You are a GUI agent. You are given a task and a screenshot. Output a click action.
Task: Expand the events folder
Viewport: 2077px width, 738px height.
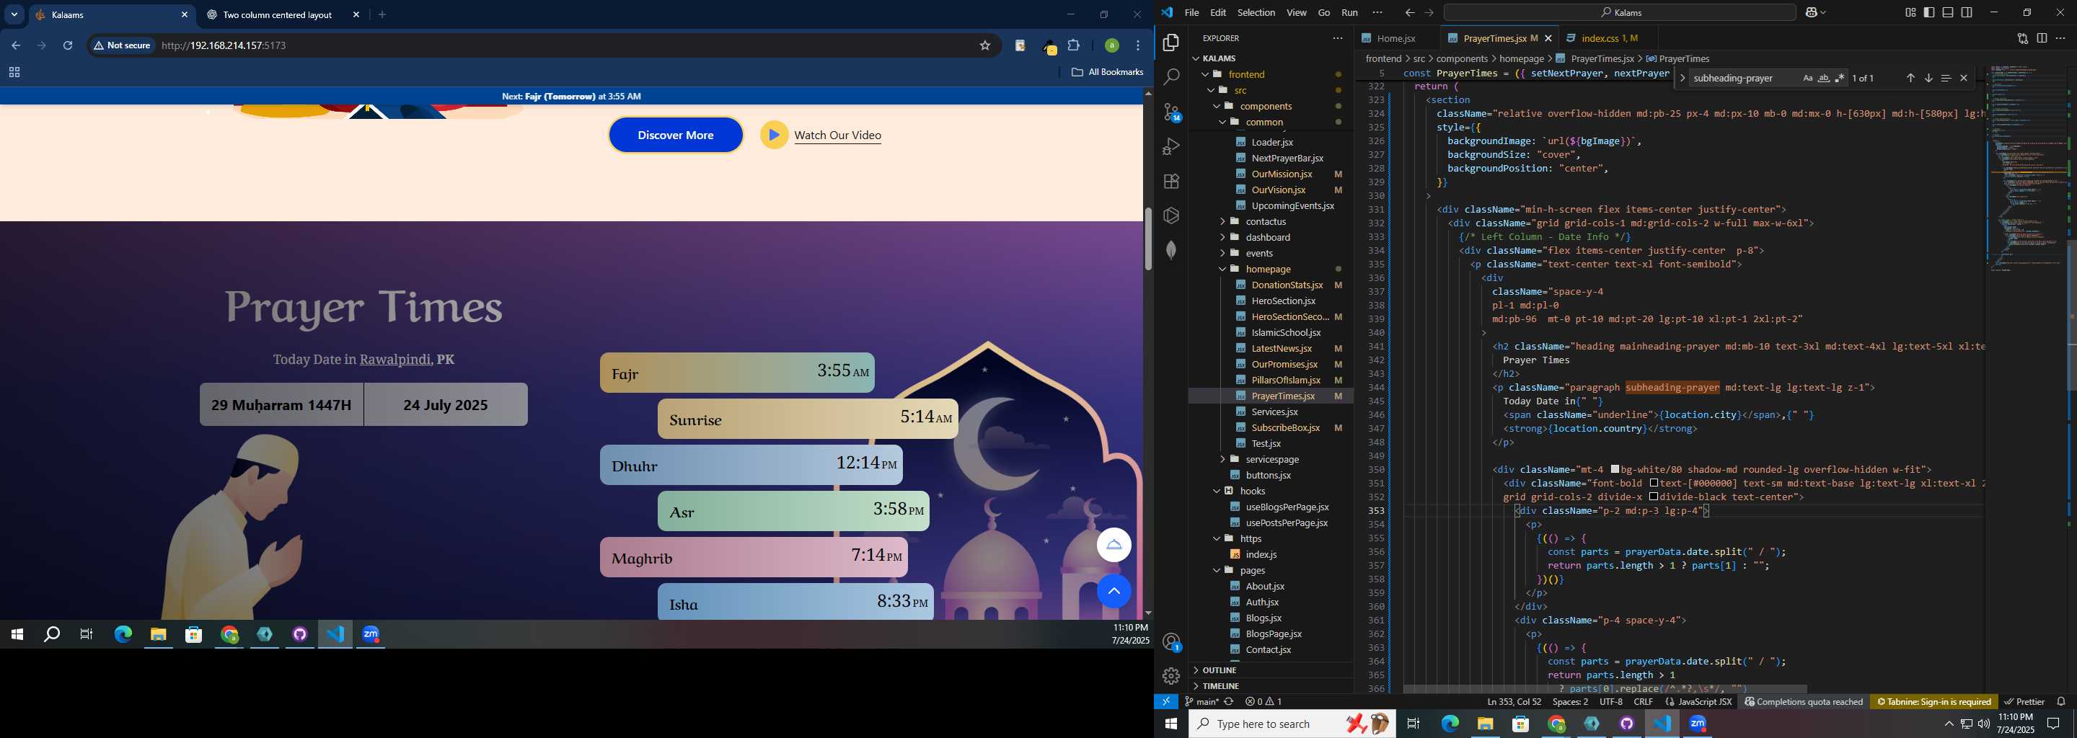tap(1222, 253)
